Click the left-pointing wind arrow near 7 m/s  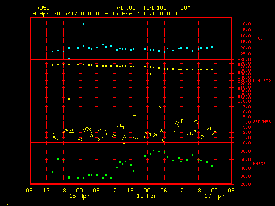(x=162, y=106)
